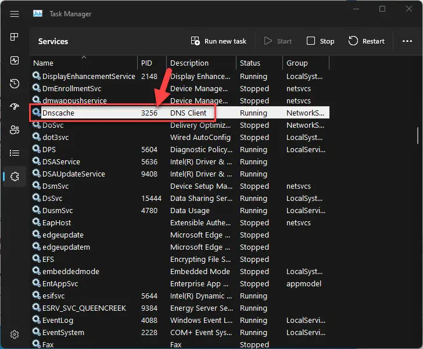Open the Performance page in sidebar
423x349 pixels.
coord(15,60)
